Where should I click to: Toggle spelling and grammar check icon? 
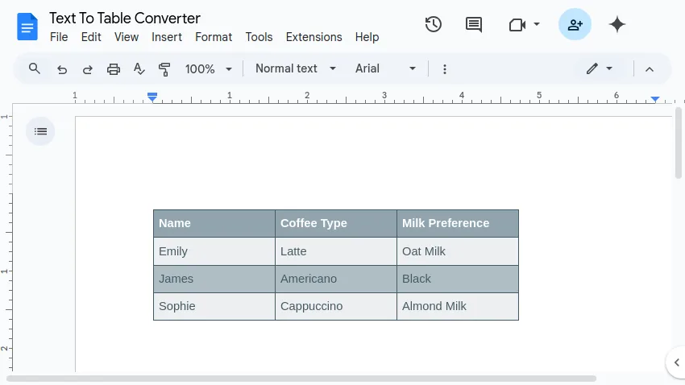[x=139, y=69]
